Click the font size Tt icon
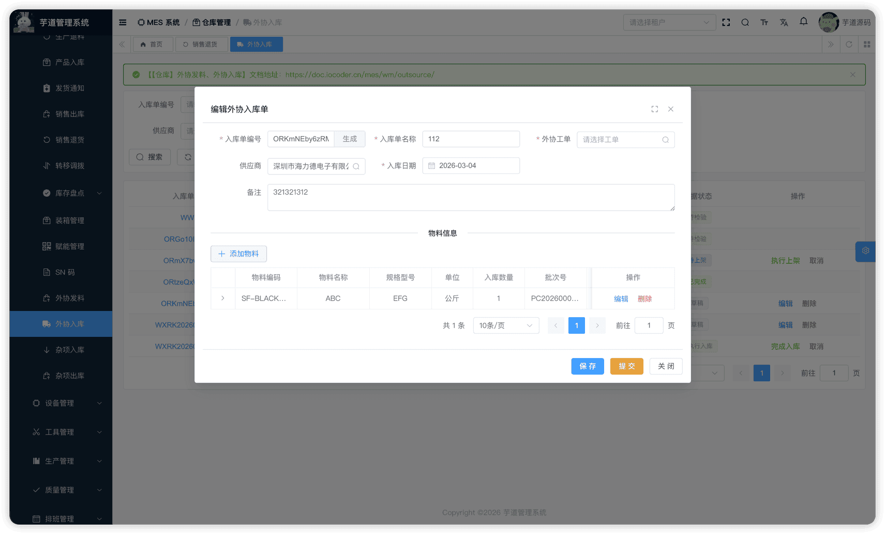 pos(764,22)
